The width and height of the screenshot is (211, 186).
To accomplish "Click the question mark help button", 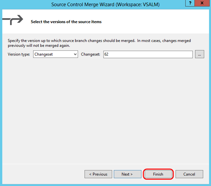I will (x=190, y=3).
